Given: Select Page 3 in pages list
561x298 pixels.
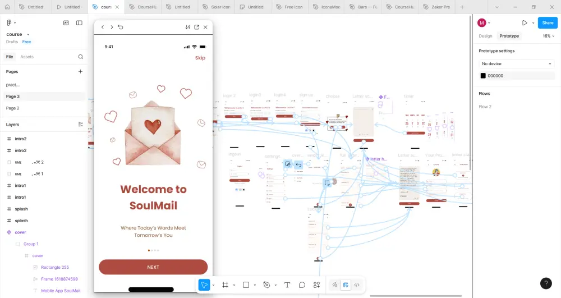Looking at the screenshot, I should 44,97.
